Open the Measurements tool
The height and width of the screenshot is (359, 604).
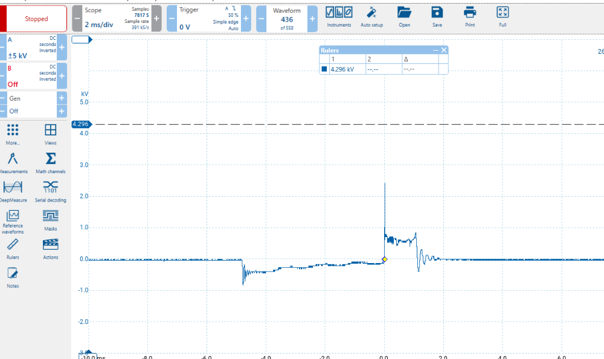tap(13, 163)
